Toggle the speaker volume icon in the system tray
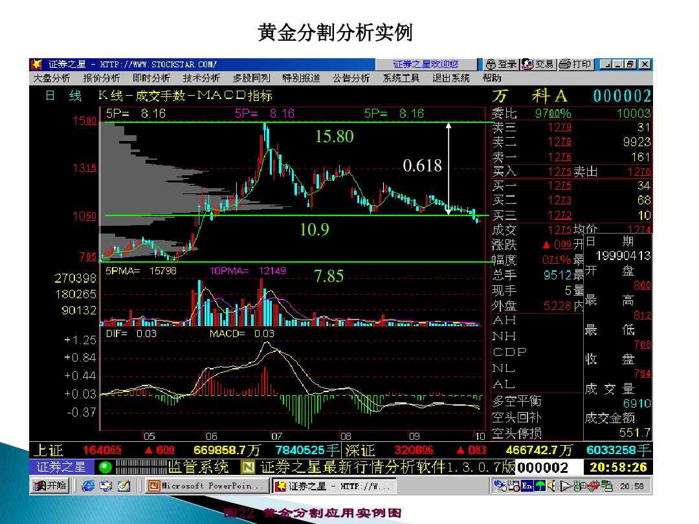 pyautogui.click(x=552, y=485)
